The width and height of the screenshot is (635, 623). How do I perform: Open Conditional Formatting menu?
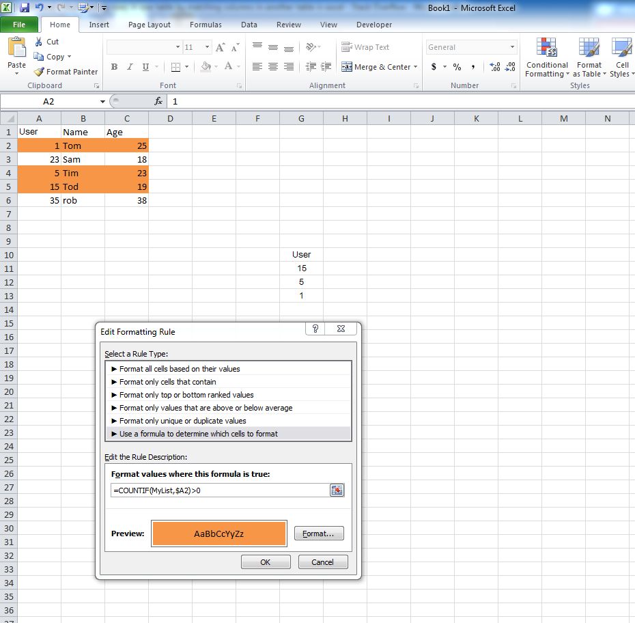(x=547, y=57)
